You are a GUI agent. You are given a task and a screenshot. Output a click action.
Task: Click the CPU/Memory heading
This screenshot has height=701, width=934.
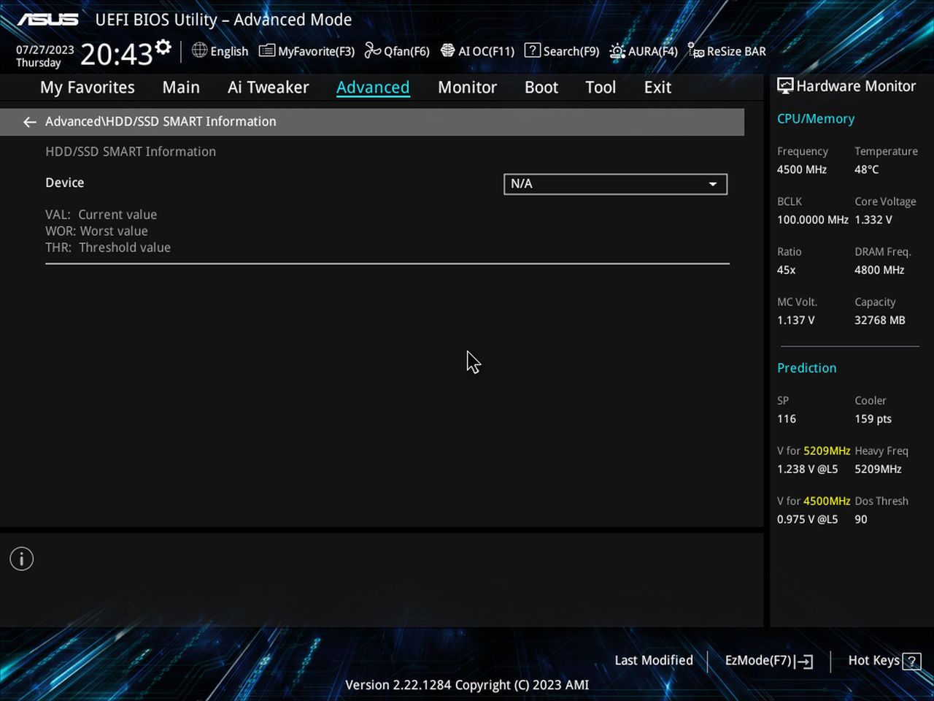click(x=816, y=118)
